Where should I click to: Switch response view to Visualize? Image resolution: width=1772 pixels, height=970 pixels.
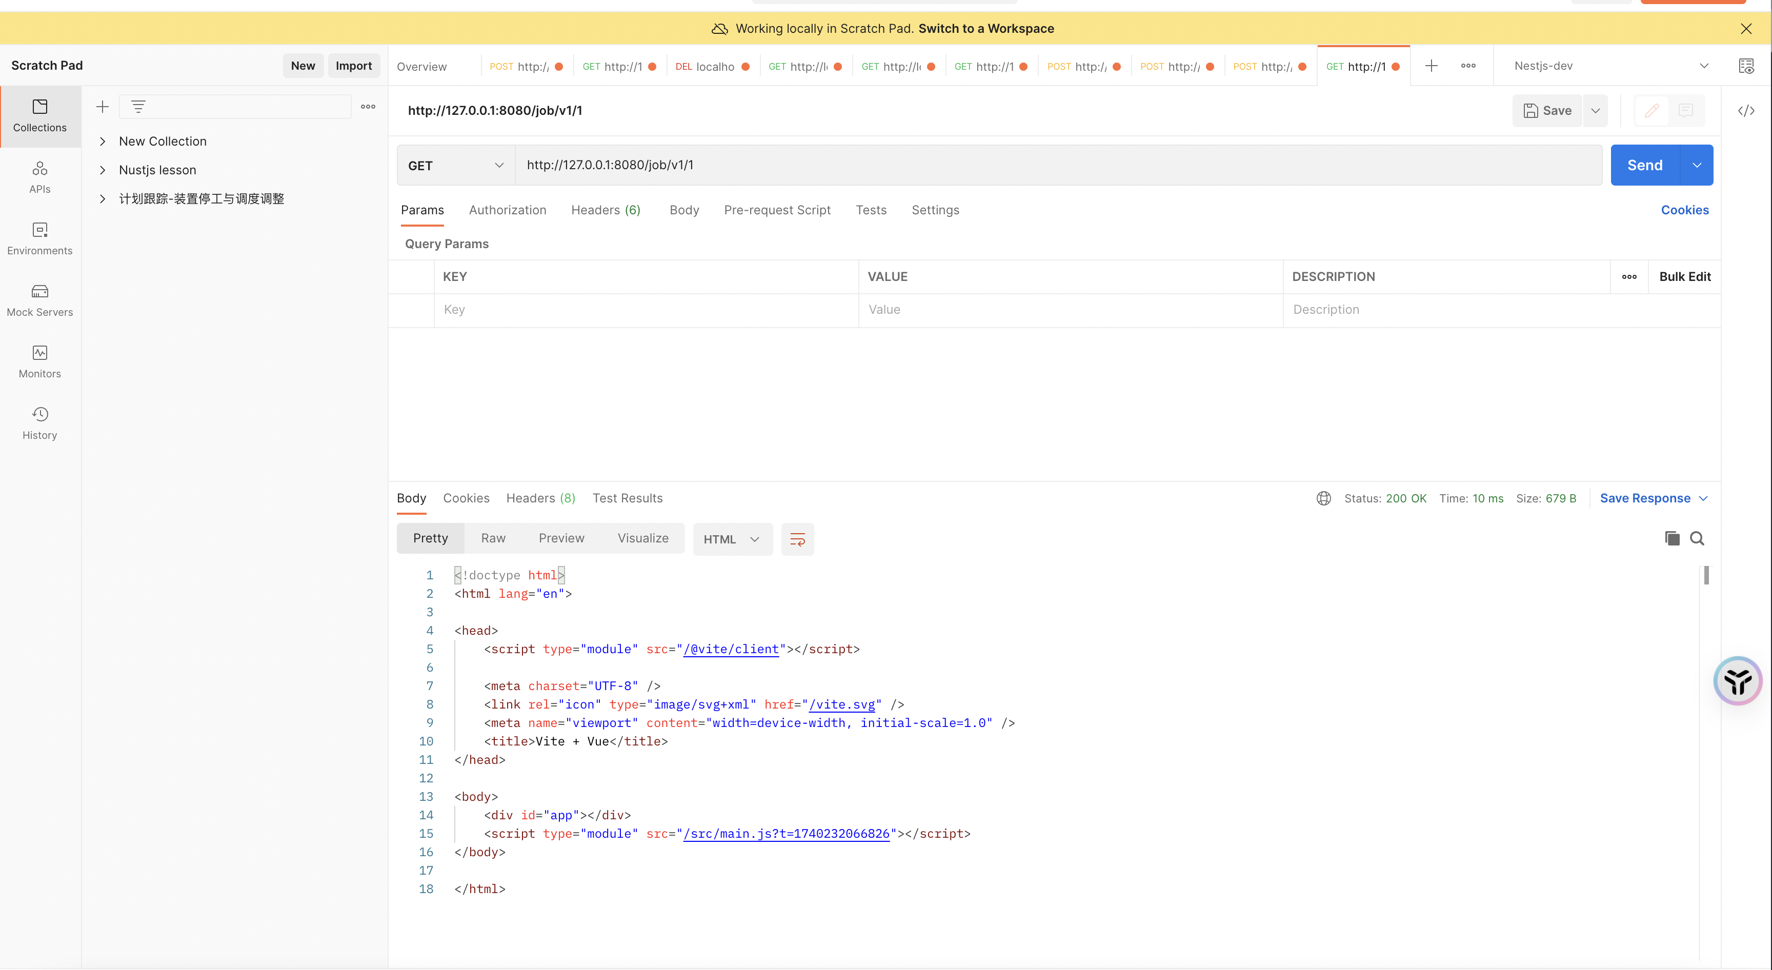click(642, 539)
